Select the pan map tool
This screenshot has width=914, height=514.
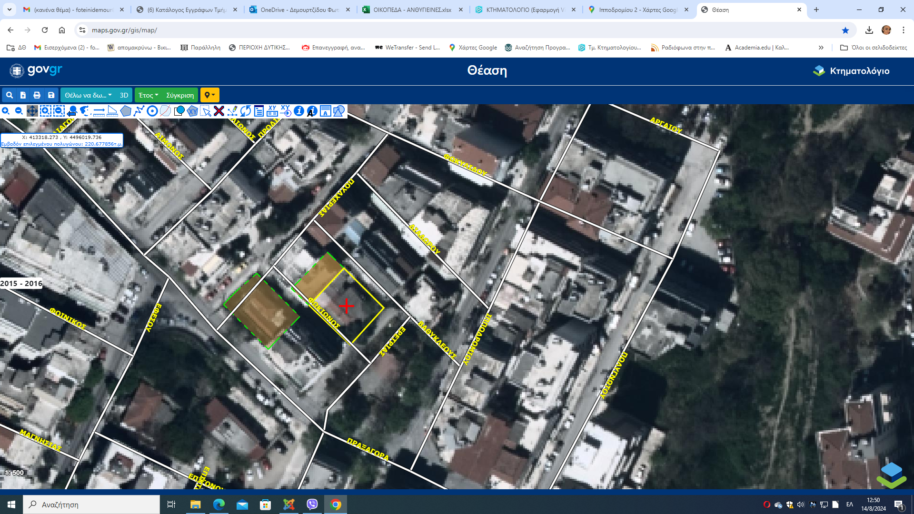32,111
